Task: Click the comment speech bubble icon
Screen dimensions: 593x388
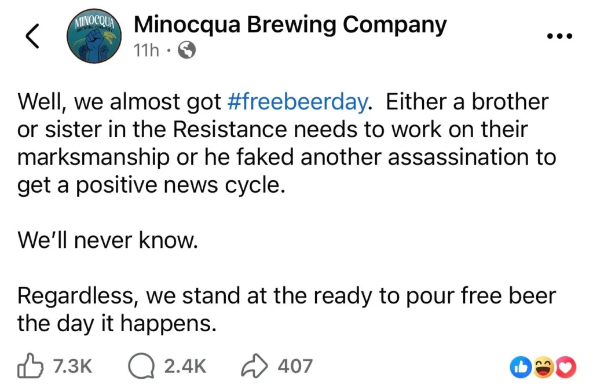Action: pos(139,366)
